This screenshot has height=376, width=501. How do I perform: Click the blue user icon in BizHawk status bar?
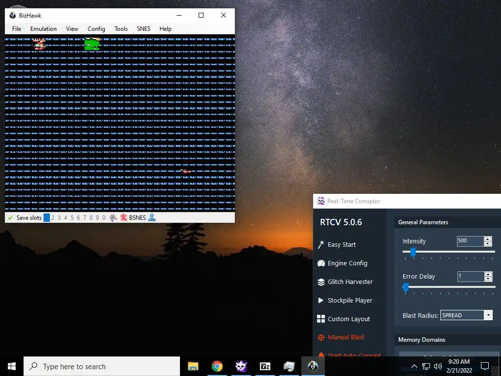pyautogui.click(x=152, y=217)
